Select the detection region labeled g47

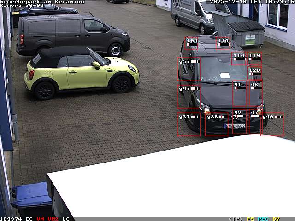click(x=189, y=96)
